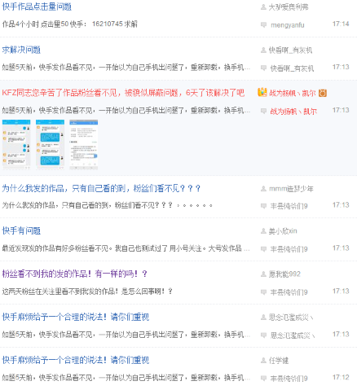Click author icon next to 姜小欣xin
This screenshot has width=357, height=390.
point(263,231)
